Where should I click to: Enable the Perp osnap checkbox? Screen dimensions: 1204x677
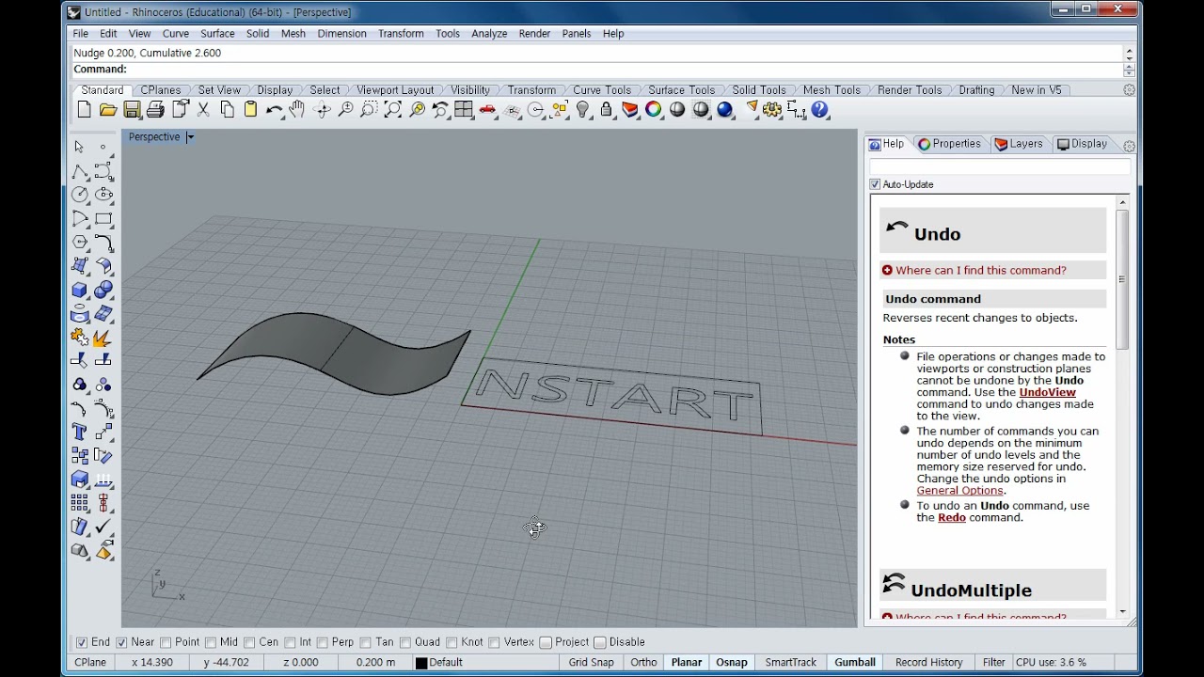[x=323, y=642]
